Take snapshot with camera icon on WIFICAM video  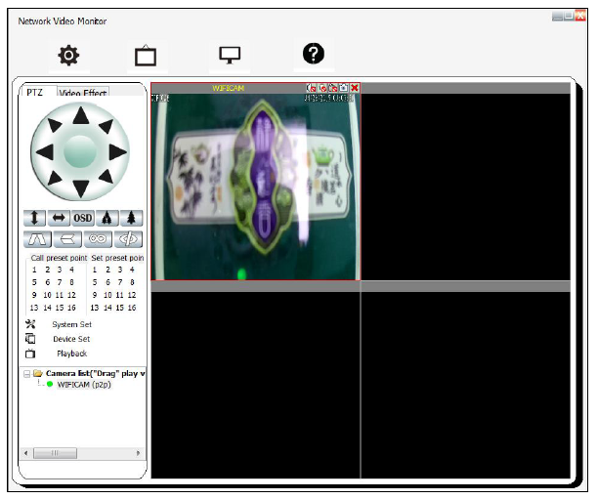point(344,88)
